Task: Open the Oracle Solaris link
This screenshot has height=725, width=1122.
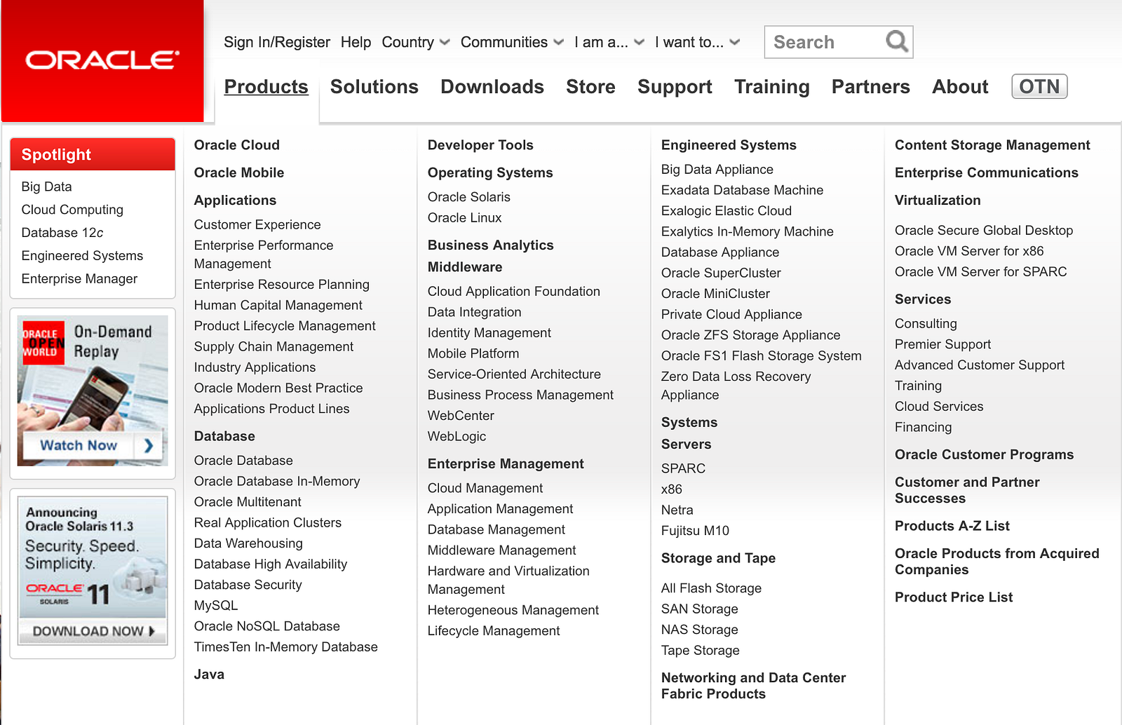Action: click(469, 197)
